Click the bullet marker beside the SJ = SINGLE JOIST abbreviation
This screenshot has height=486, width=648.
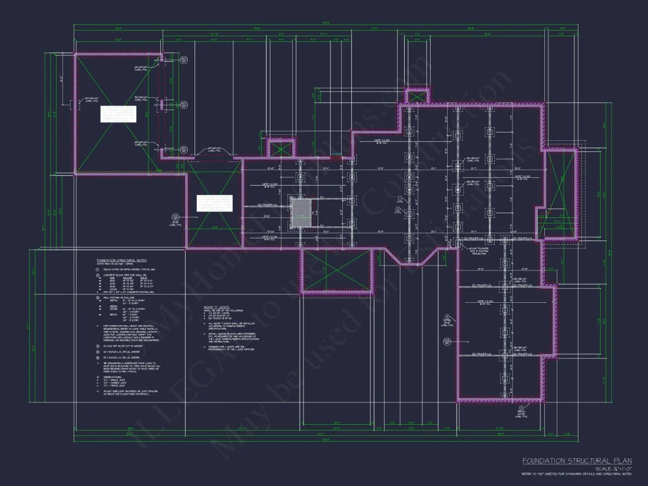(97, 379)
